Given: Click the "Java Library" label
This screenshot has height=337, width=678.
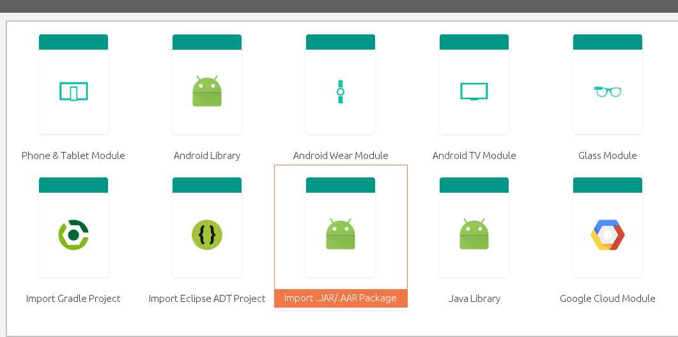Looking at the screenshot, I should coord(474,299).
